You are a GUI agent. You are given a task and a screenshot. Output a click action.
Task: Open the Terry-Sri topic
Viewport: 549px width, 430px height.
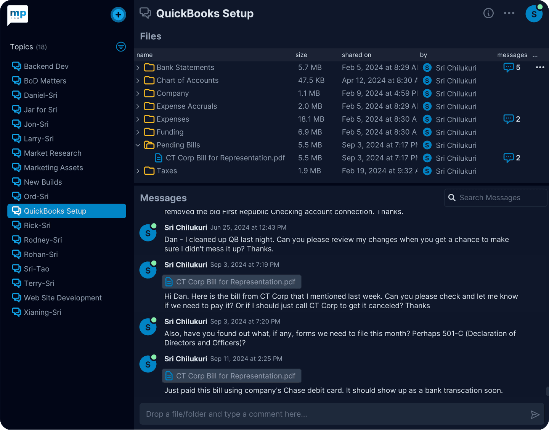coord(67,283)
